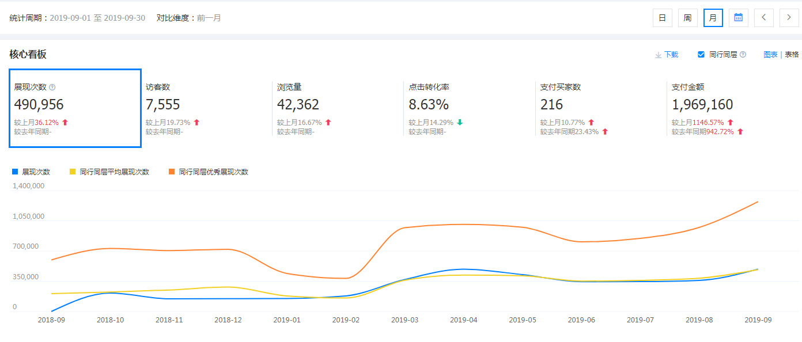
Task: Click red up arrow under 支付金额 较上月
Action: (731, 123)
